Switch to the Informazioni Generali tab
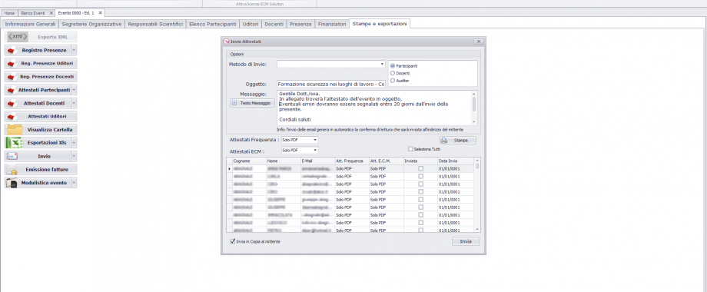Image resolution: width=707 pixels, height=292 pixels. click(x=30, y=24)
